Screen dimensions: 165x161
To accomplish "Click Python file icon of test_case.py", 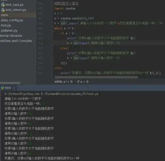I will tap(3, 5).
